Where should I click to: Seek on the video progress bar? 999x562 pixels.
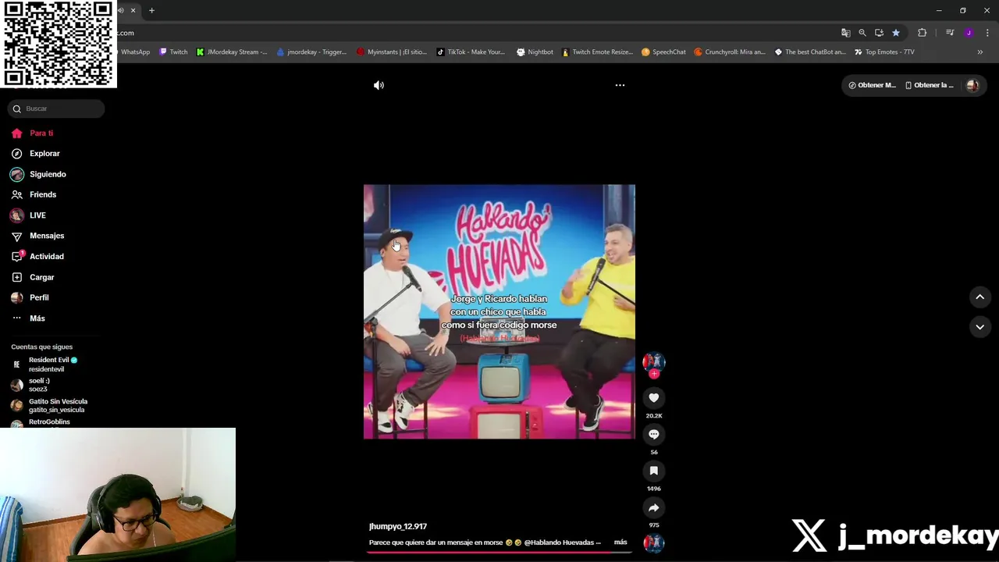(x=499, y=552)
